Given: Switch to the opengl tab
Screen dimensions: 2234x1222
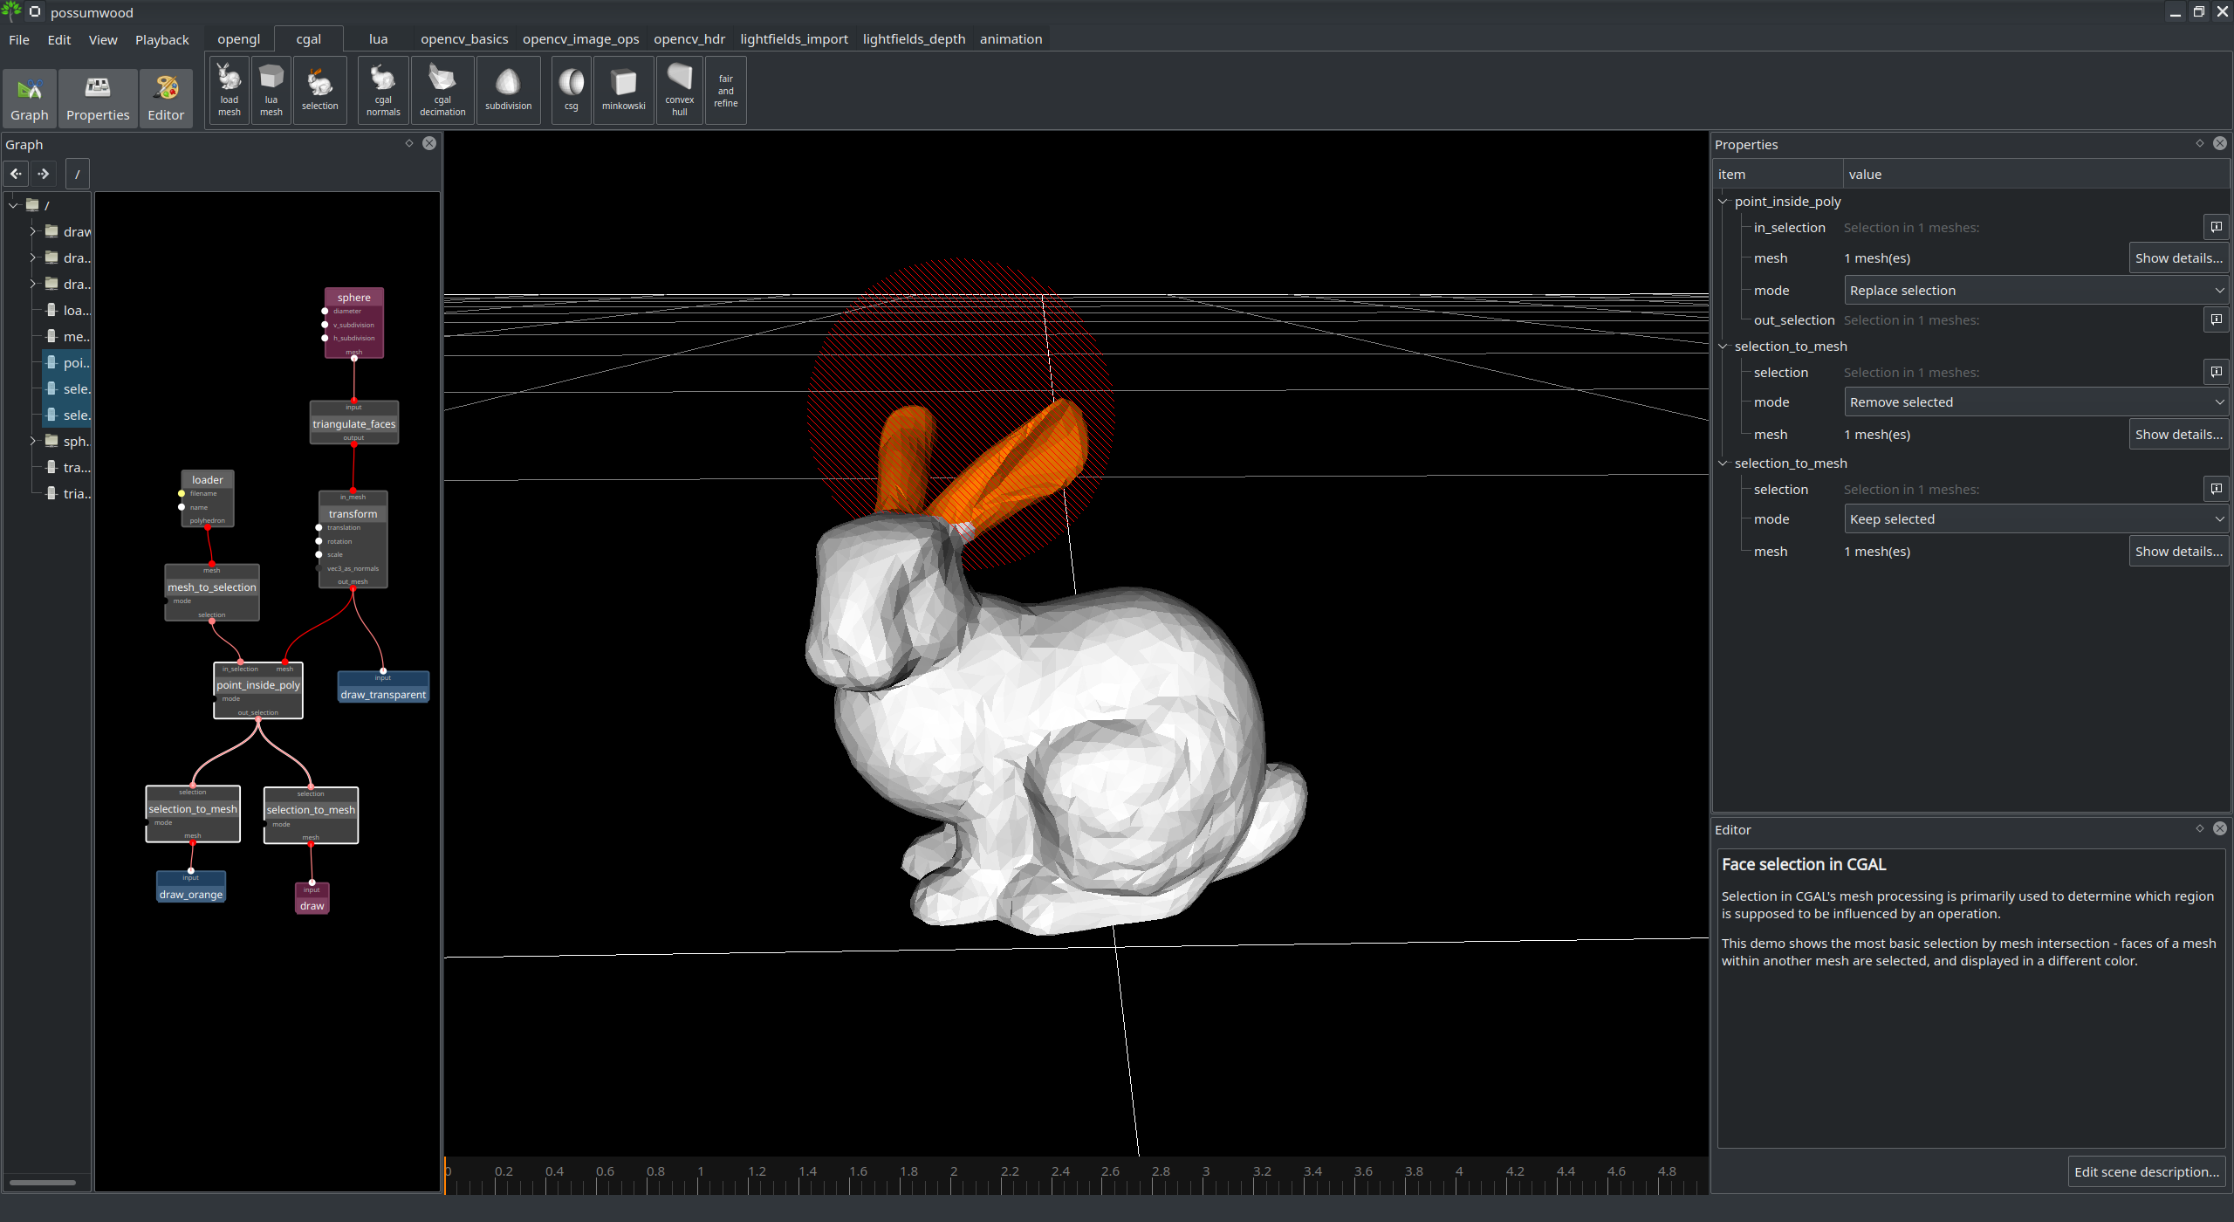Looking at the screenshot, I should click(x=238, y=39).
